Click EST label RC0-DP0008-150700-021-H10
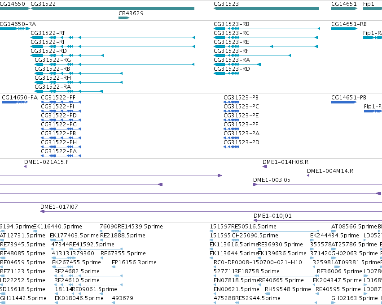This screenshot has width=382, height=305. click(258, 263)
